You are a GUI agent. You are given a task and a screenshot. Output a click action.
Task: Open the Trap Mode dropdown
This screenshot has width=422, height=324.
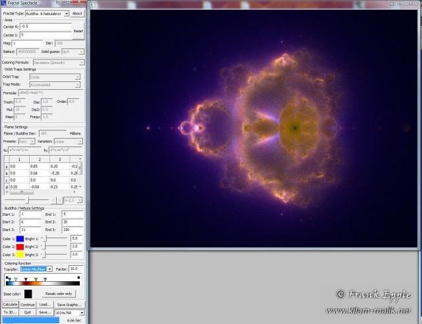55,85
